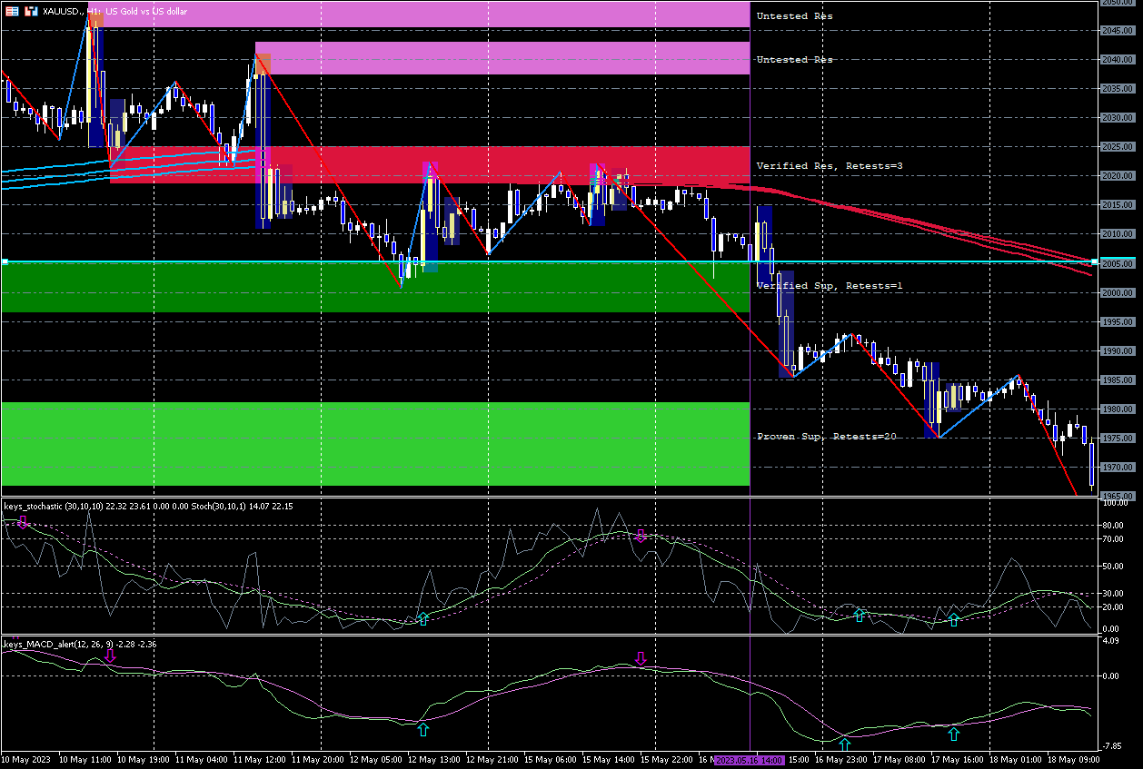The image size is (1143, 769).
Task: Grab left handle of cyan horizontal line
Action: tap(5, 261)
